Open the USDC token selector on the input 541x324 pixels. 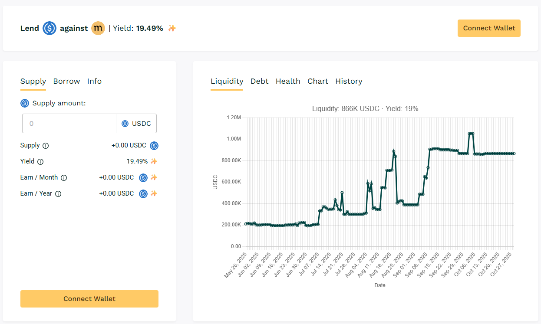136,123
